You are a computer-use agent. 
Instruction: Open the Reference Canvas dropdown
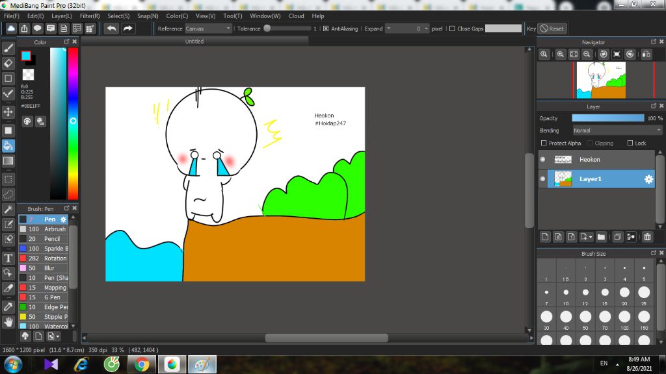coord(208,29)
